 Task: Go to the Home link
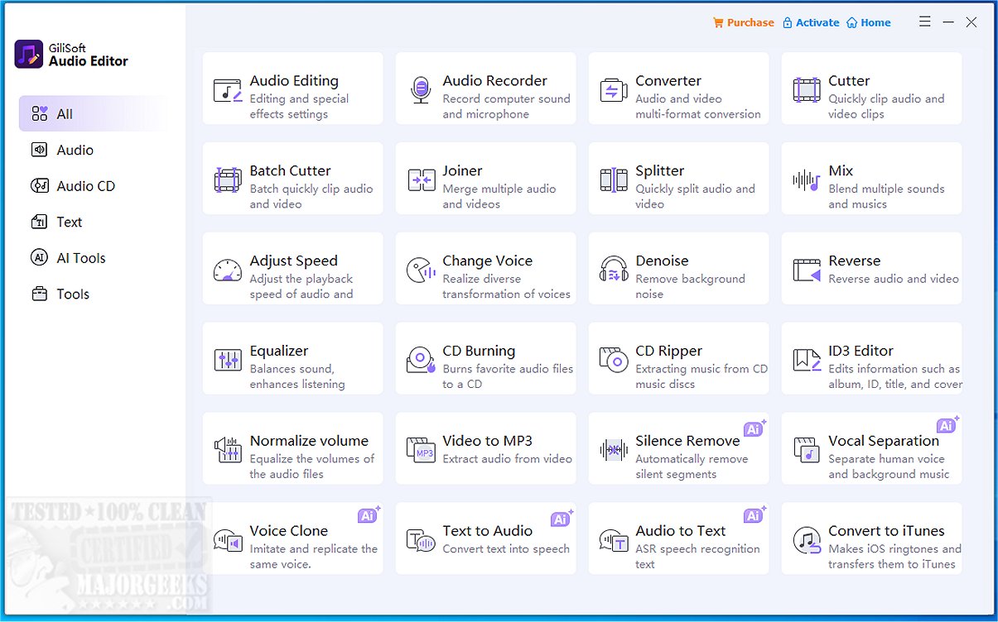pos(869,22)
